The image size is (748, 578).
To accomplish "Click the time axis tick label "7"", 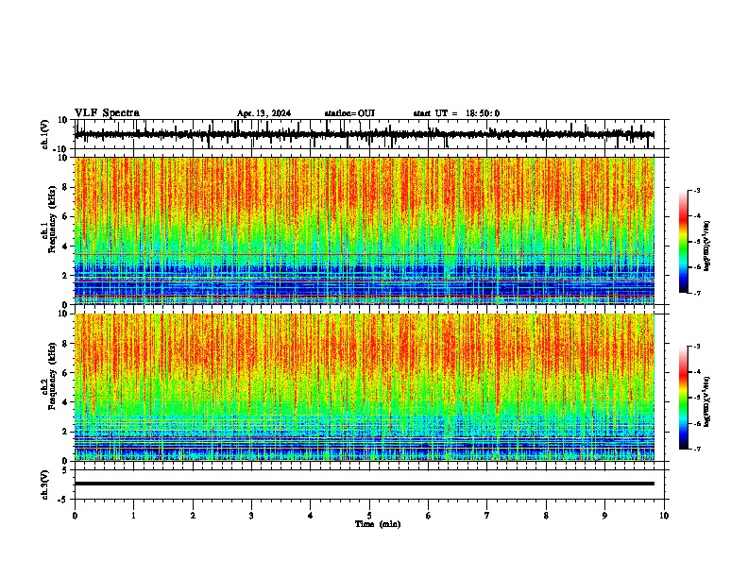I will pyautogui.click(x=487, y=516).
